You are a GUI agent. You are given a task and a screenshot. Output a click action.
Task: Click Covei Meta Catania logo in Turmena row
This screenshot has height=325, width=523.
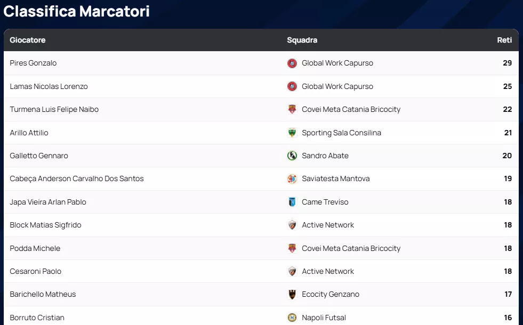click(292, 109)
